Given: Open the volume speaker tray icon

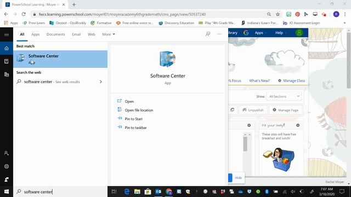Looking at the screenshot, I should (293, 192).
